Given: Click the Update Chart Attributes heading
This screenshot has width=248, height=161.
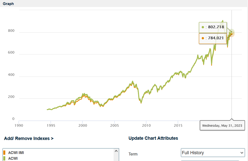Looking at the screenshot, I should tap(153, 138).
